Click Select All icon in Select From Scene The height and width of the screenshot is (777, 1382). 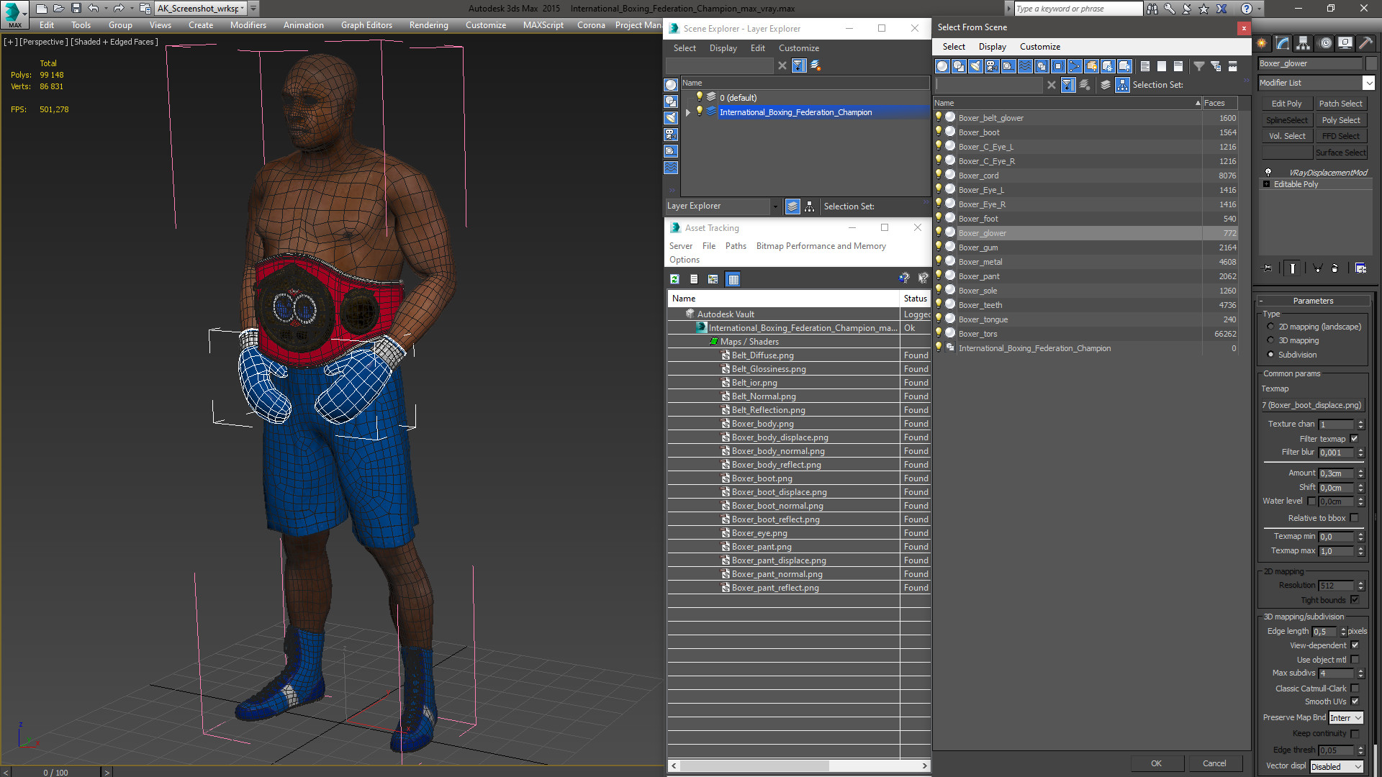(1144, 66)
